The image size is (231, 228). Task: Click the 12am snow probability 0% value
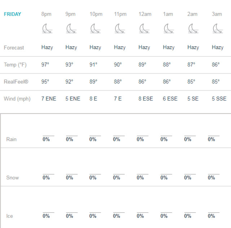click(x=140, y=178)
